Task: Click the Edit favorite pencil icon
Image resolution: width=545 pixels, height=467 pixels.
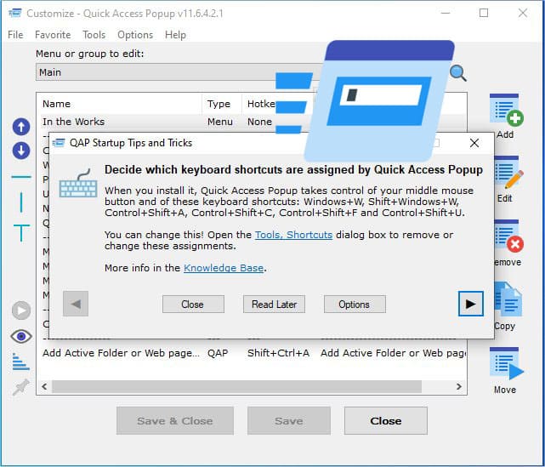Action: [x=508, y=174]
